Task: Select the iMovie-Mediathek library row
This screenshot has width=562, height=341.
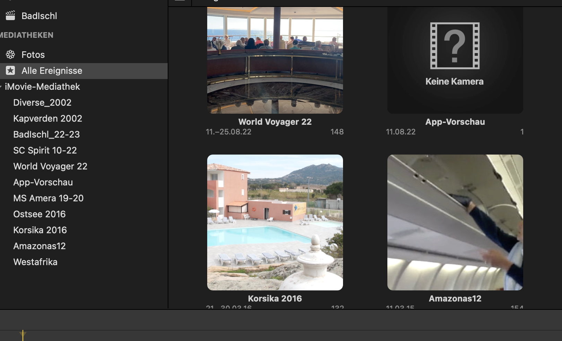Action: click(84, 87)
